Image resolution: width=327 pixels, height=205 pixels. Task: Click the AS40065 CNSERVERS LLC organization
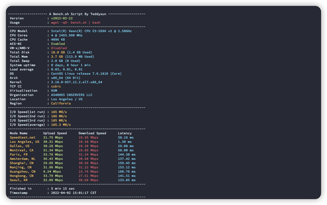pyautogui.click(x=72, y=95)
